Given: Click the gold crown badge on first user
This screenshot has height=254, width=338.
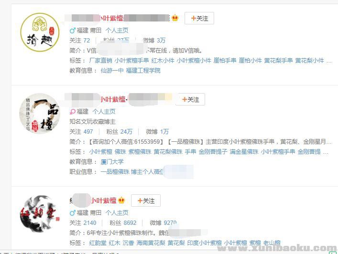Looking at the screenshot, I should click(175, 18).
